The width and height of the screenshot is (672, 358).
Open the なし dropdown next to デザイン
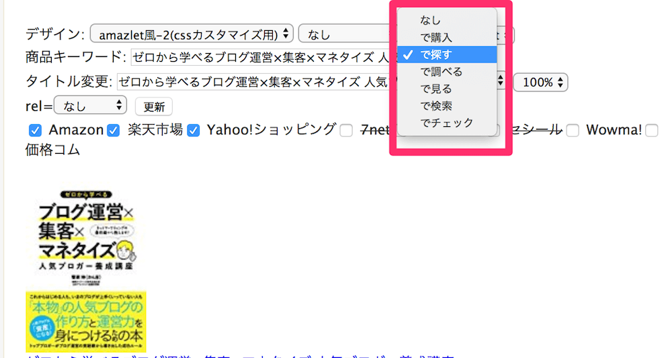(x=344, y=34)
